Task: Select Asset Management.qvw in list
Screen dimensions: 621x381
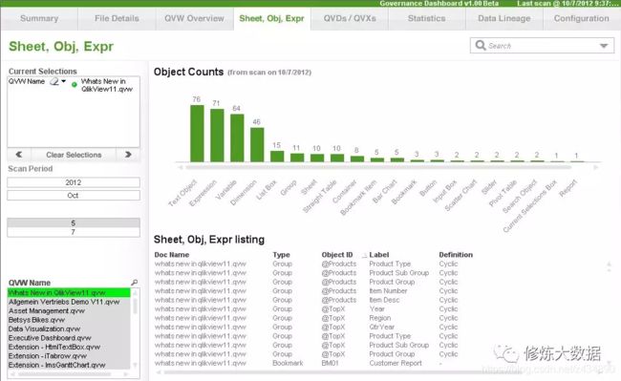Action: 69,311
